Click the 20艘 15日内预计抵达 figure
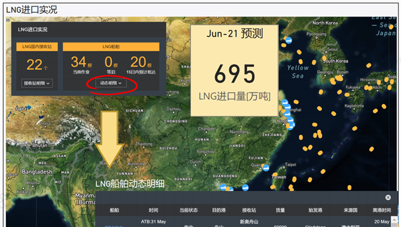Screen dimensions: 401x227 click(x=141, y=62)
